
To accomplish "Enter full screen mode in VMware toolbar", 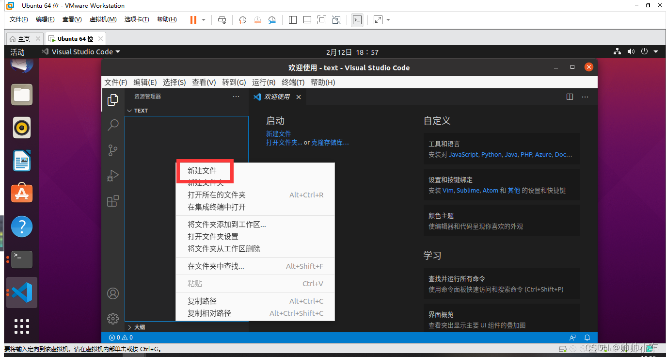I will tap(322, 20).
